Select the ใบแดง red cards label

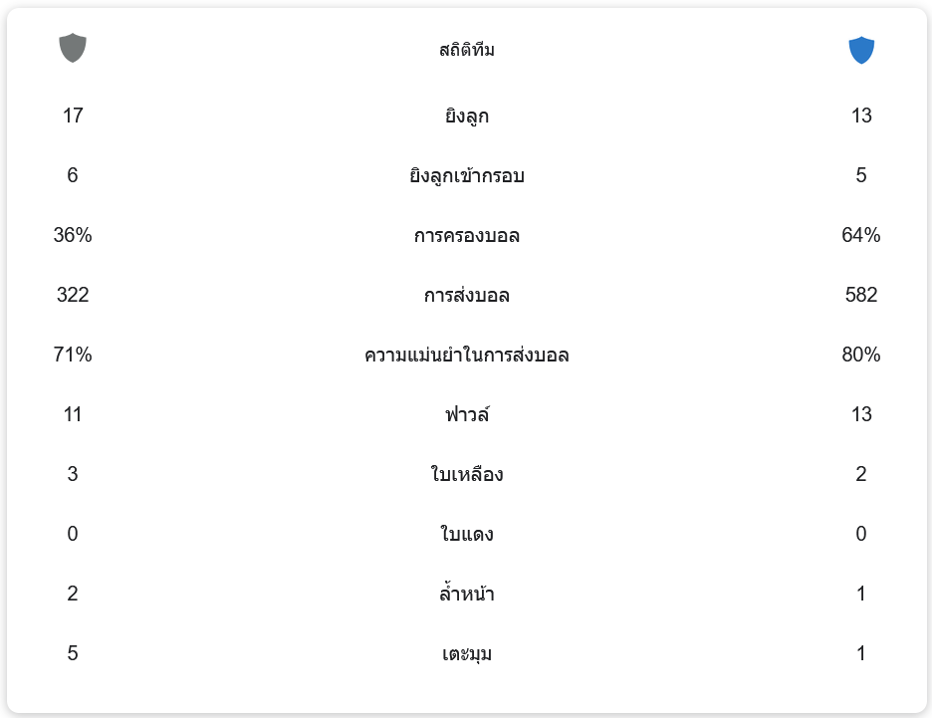click(466, 535)
